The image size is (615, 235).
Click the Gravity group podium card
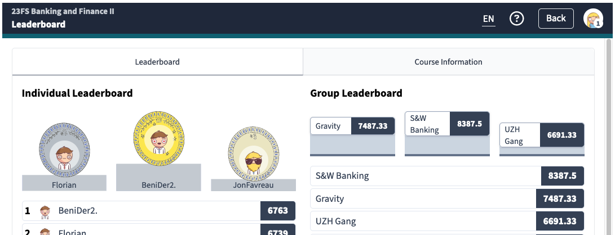pos(352,126)
